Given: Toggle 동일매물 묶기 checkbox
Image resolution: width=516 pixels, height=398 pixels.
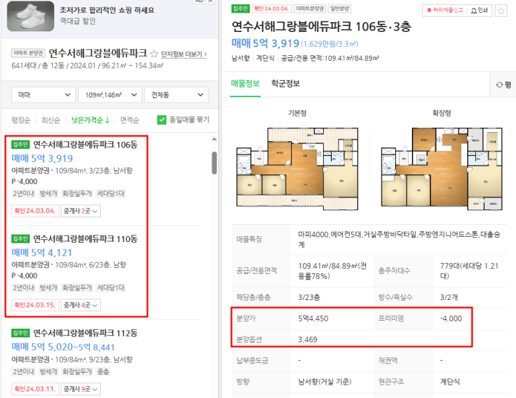Looking at the screenshot, I should (162, 120).
